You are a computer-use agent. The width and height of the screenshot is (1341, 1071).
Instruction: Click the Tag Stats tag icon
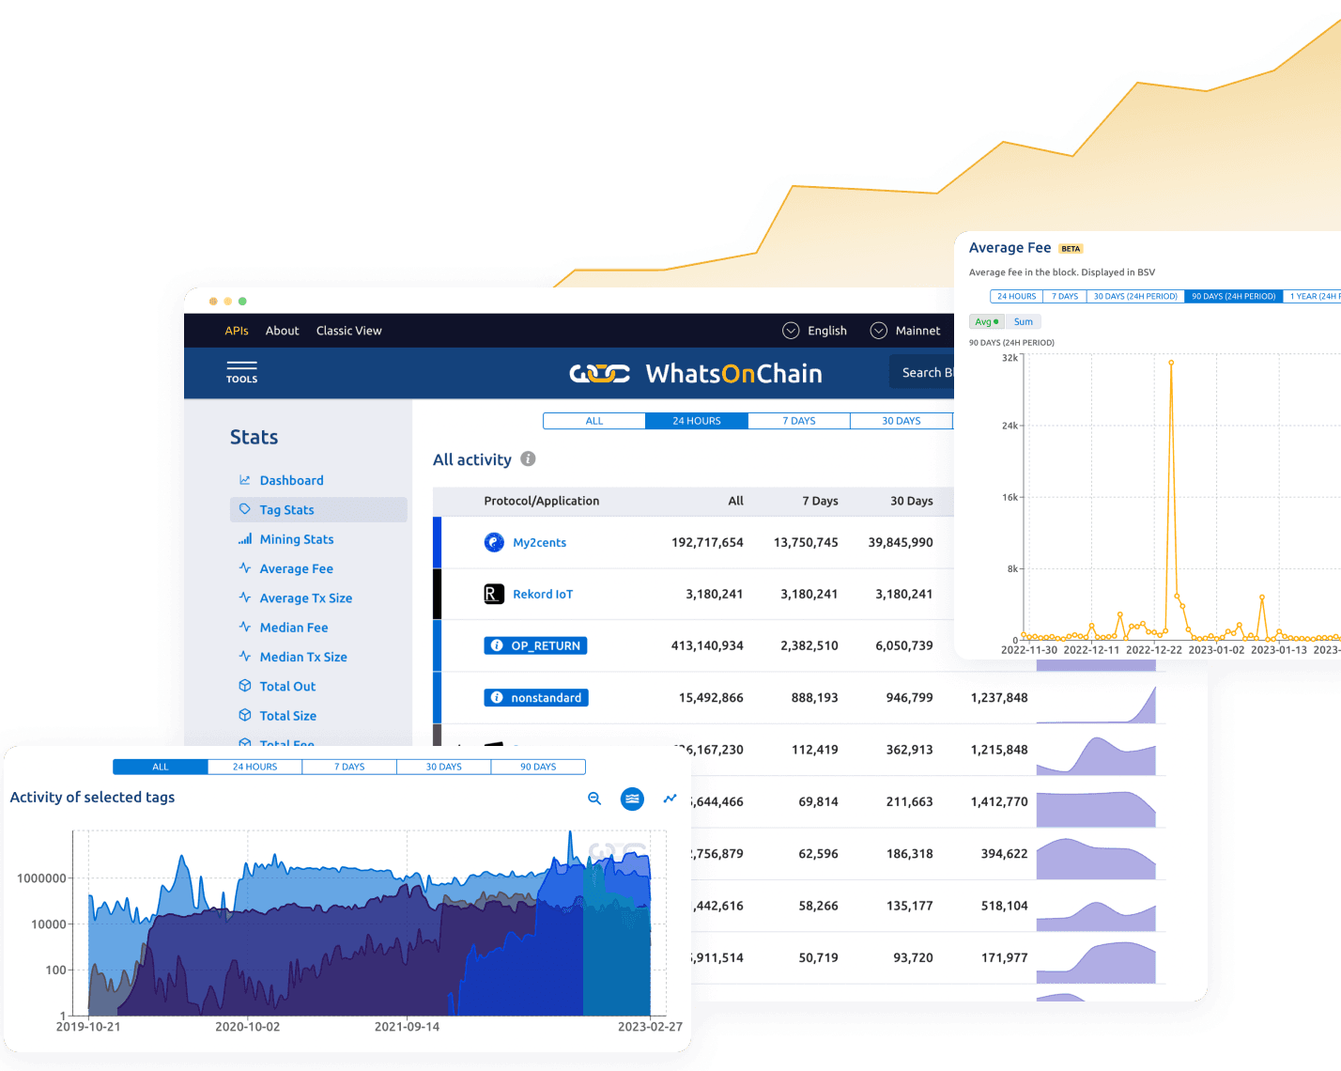(x=245, y=509)
